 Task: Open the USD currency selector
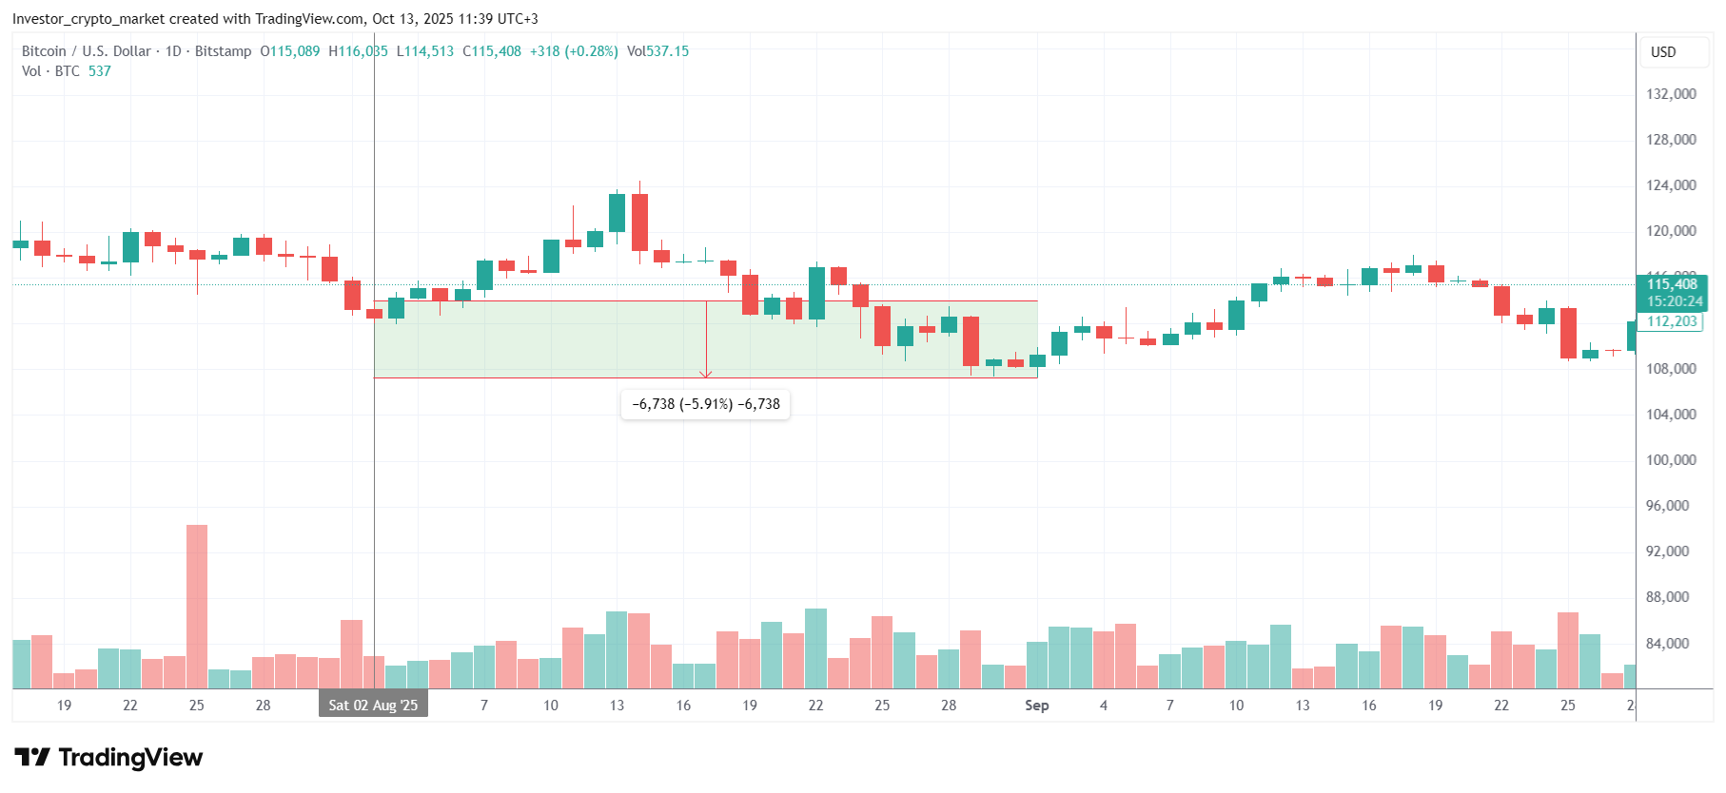coord(1663,52)
